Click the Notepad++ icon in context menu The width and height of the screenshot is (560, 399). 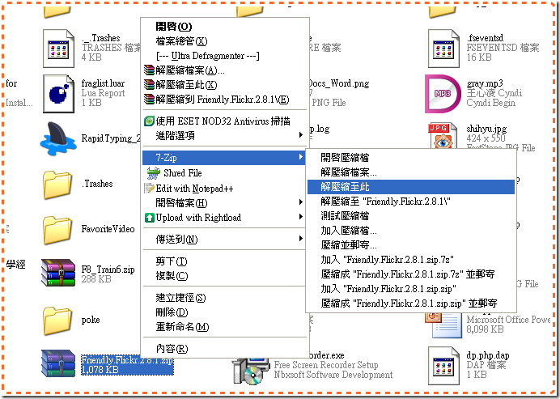pos(149,189)
